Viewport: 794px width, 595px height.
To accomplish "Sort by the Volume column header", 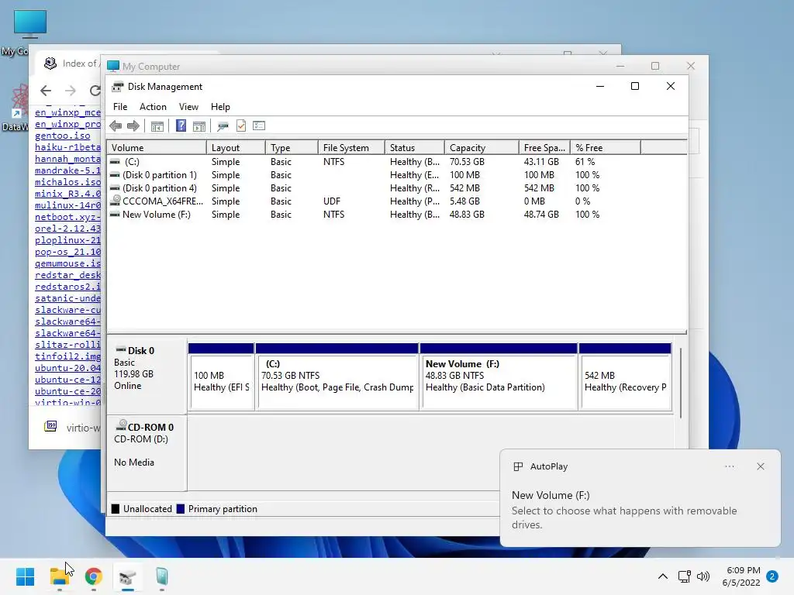I will click(157, 148).
